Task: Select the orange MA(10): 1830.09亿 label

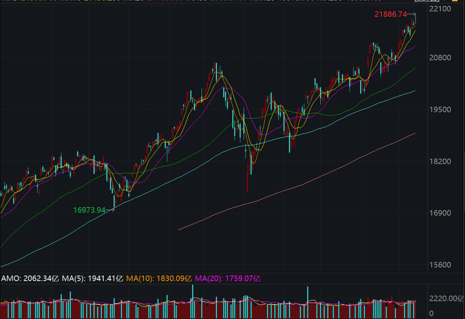Action: 159,279
